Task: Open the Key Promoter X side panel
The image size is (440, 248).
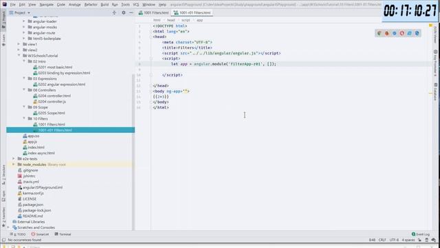Action: tap(435, 63)
